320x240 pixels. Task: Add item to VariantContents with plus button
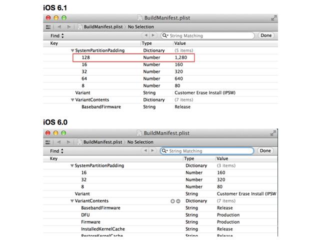click(x=172, y=201)
